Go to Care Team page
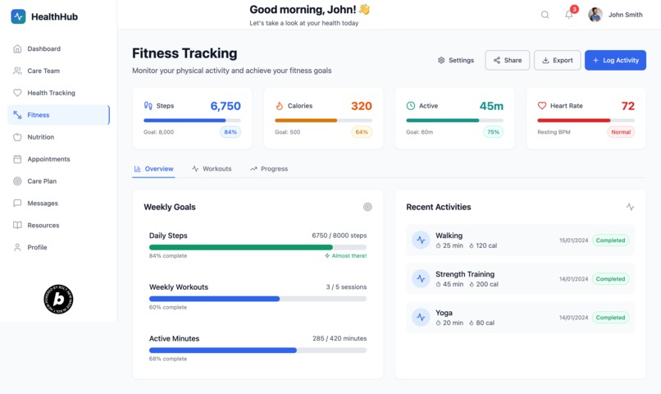The image size is (661, 394). tap(58, 71)
